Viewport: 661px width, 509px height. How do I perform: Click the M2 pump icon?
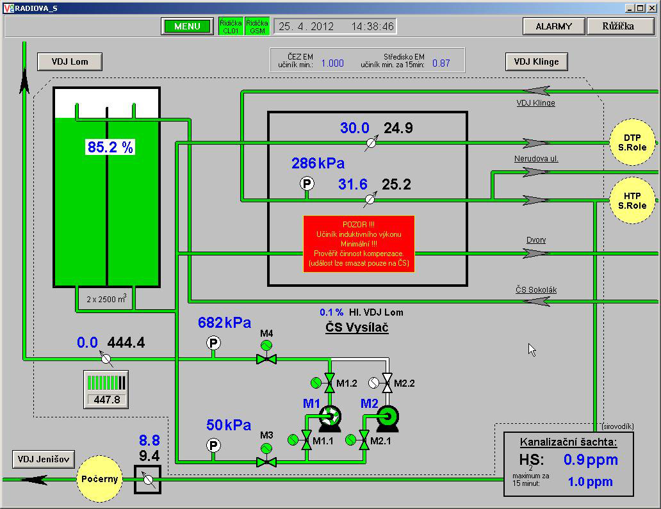point(387,416)
